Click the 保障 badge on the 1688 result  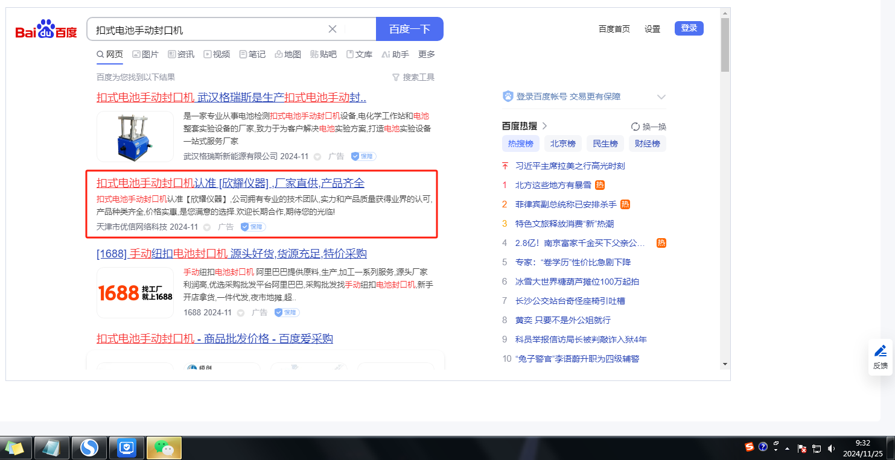pyautogui.click(x=287, y=312)
